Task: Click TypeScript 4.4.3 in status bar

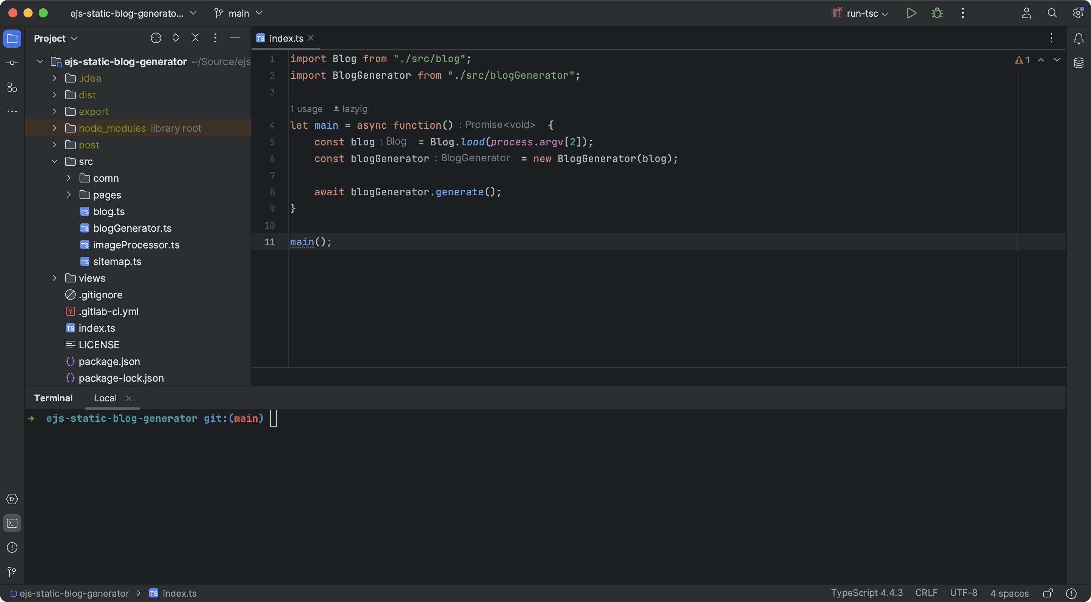Action: (866, 593)
